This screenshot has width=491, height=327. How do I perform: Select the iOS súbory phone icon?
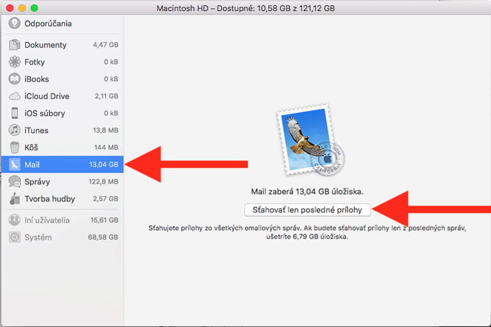15,113
